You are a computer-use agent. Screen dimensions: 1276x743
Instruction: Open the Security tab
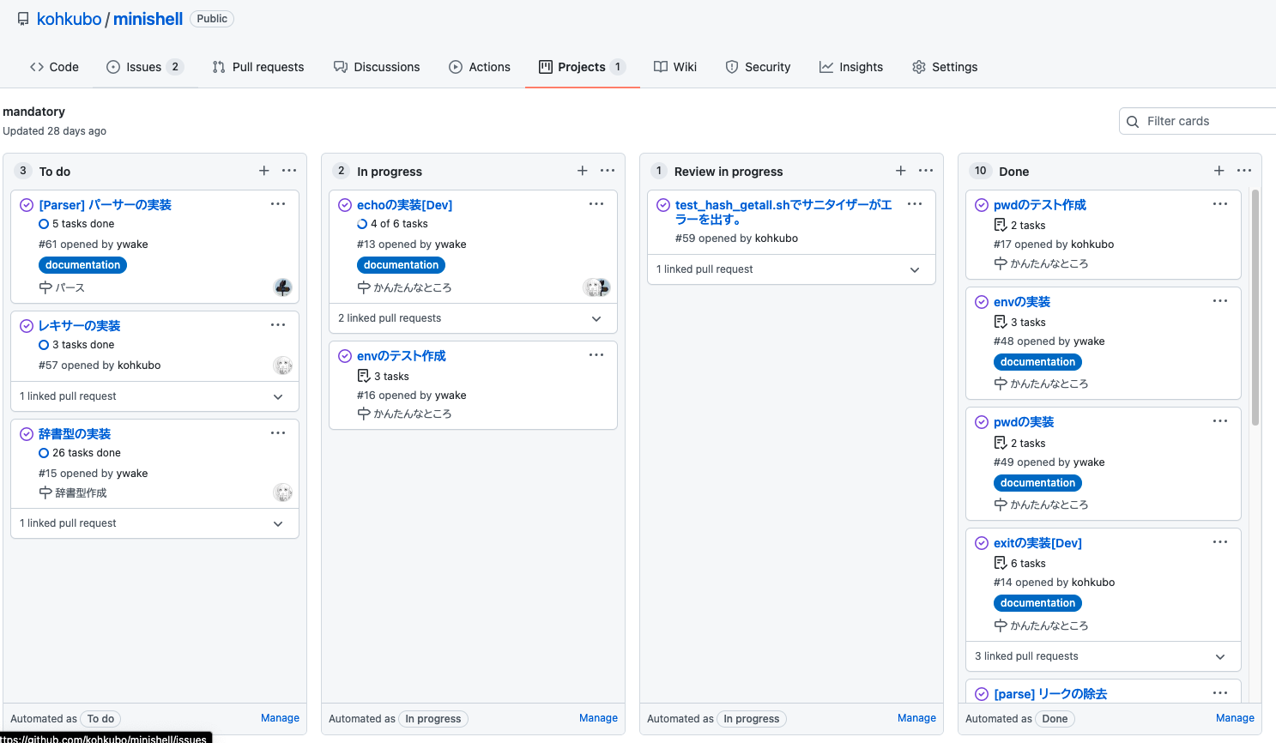coord(758,67)
